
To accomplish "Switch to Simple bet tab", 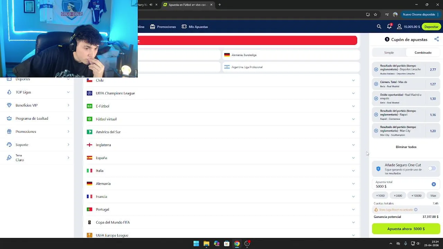I will [389, 53].
